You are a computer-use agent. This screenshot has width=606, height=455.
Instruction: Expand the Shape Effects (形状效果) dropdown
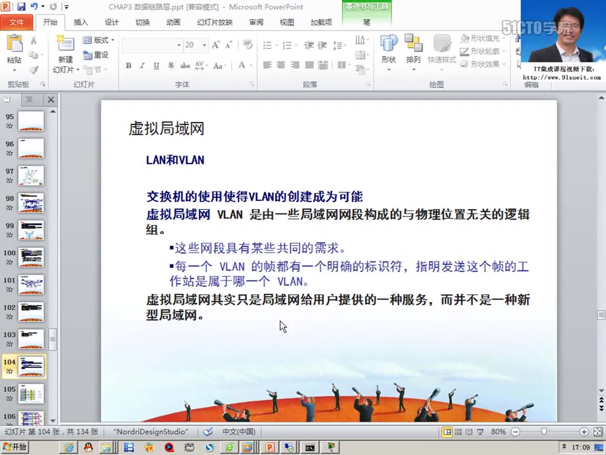504,64
